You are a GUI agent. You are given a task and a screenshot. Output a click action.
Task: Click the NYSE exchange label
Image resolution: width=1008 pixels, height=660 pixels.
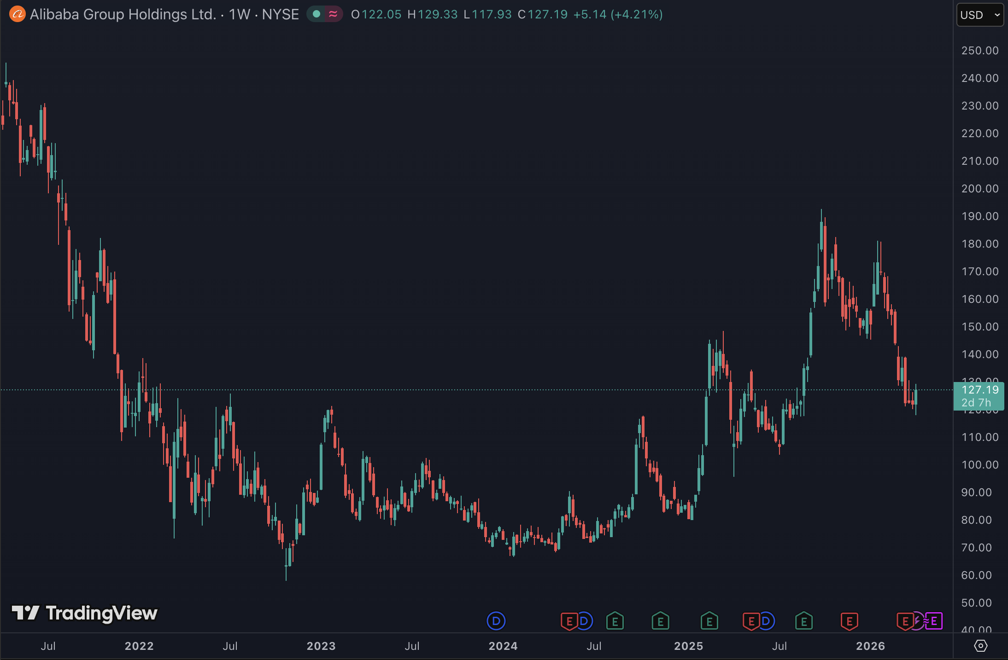click(281, 14)
